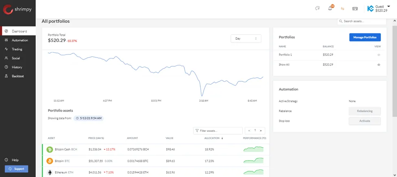Click the 5/13/21 9:54 AM date chip

pos(89,118)
